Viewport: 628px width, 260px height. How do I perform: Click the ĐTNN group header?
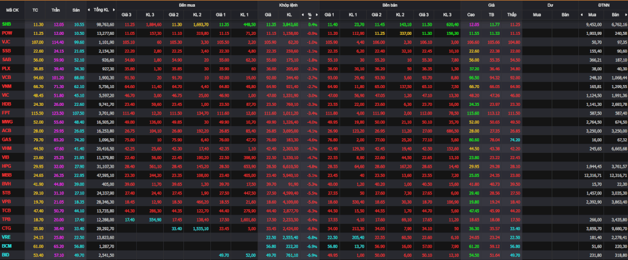[603, 5]
